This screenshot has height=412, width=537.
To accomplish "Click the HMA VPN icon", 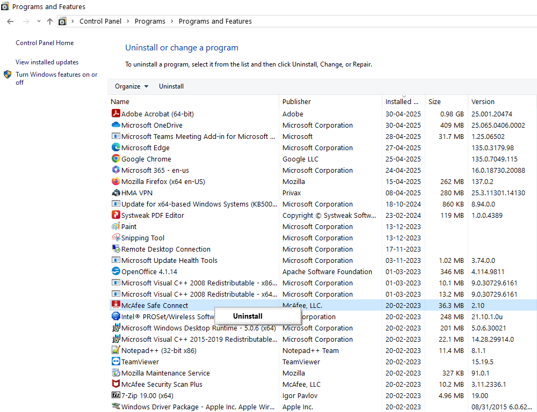I will tap(116, 192).
